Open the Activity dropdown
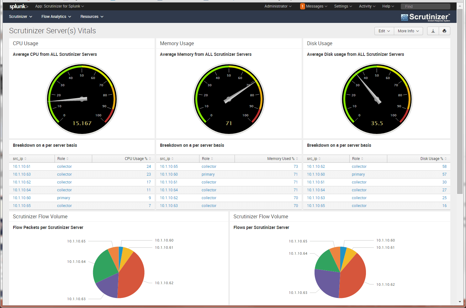The height and width of the screenshot is (308, 466). pos(367,6)
